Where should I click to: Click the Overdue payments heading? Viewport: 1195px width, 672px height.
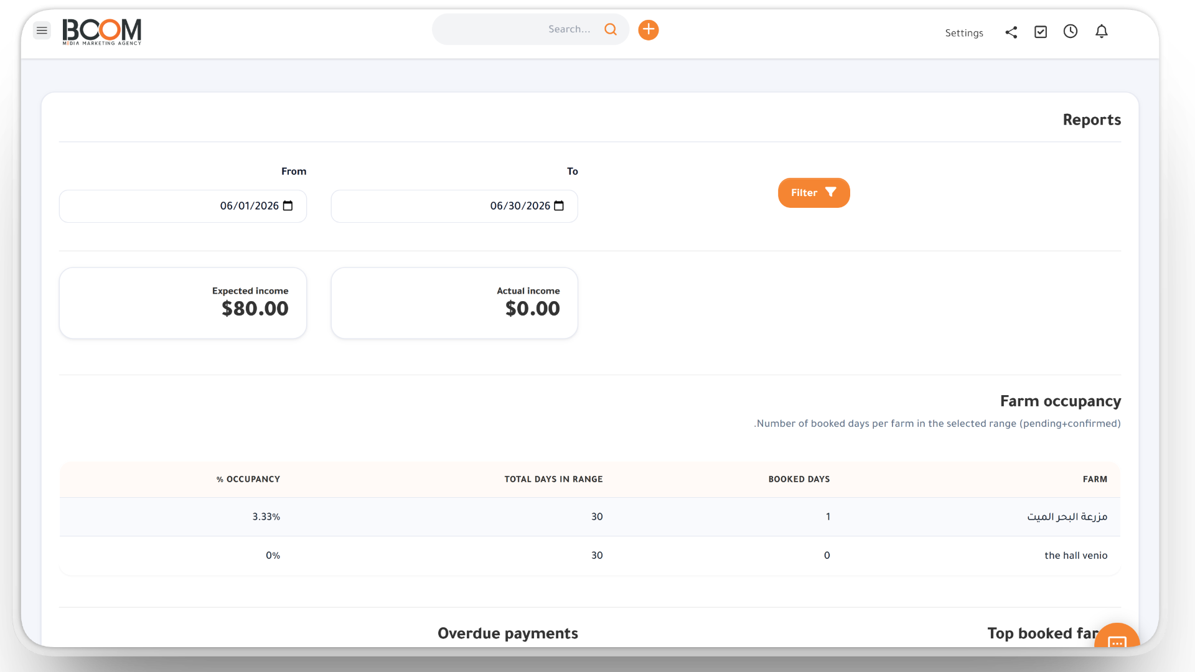click(508, 633)
